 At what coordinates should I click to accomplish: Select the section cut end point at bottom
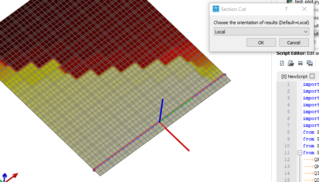tap(94, 170)
